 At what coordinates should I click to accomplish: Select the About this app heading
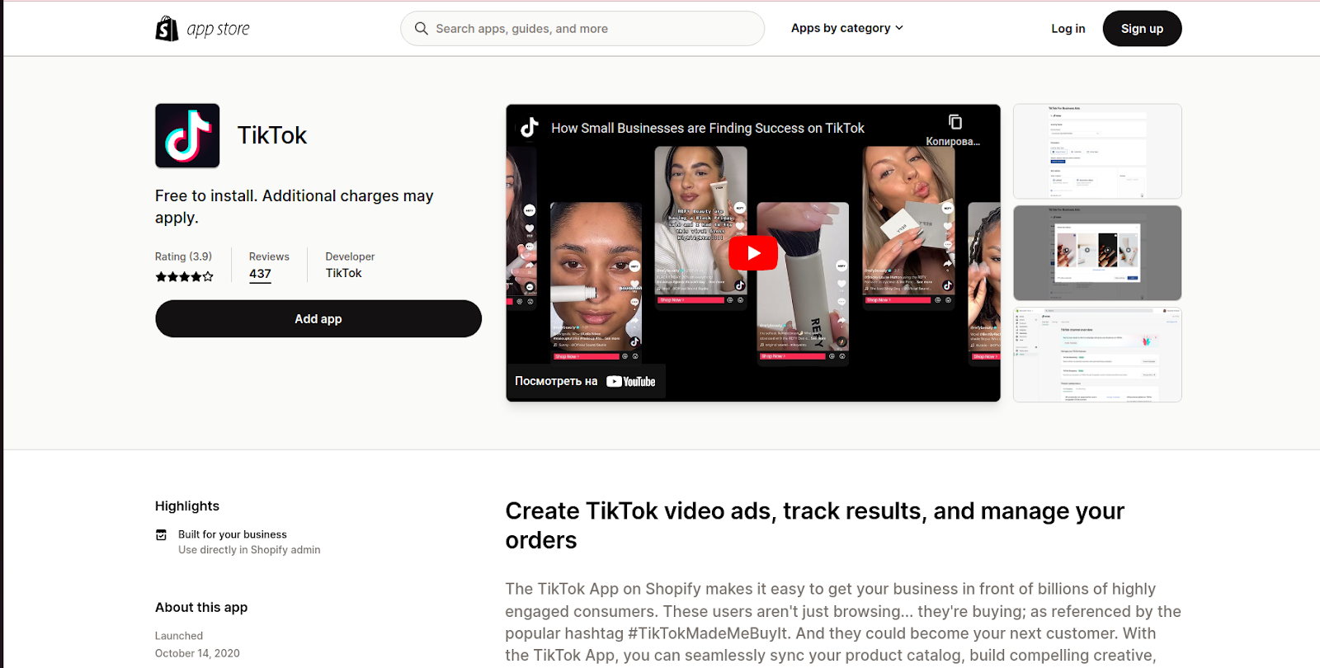click(201, 608)
